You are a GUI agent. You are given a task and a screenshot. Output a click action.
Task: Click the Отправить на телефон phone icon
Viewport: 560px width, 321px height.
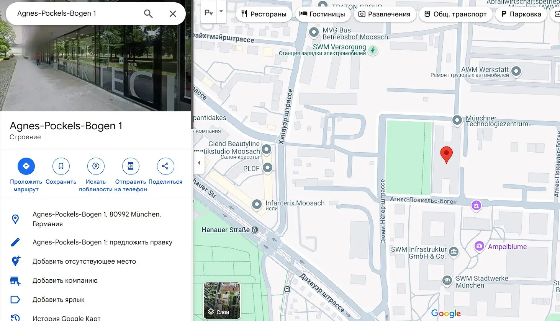(x=130, y=166)
